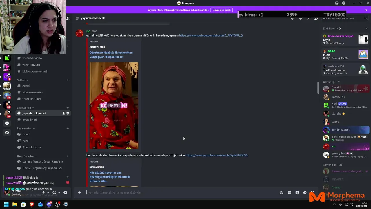Switch to the genel text channel
This screenshot has height=209, width=371.
(43, 86)
